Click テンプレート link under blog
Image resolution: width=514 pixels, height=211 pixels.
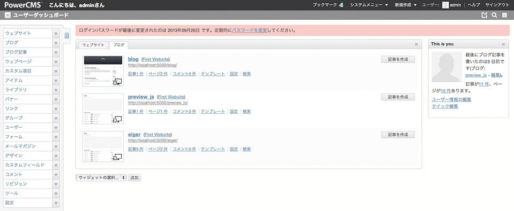(x=213, y=74)
